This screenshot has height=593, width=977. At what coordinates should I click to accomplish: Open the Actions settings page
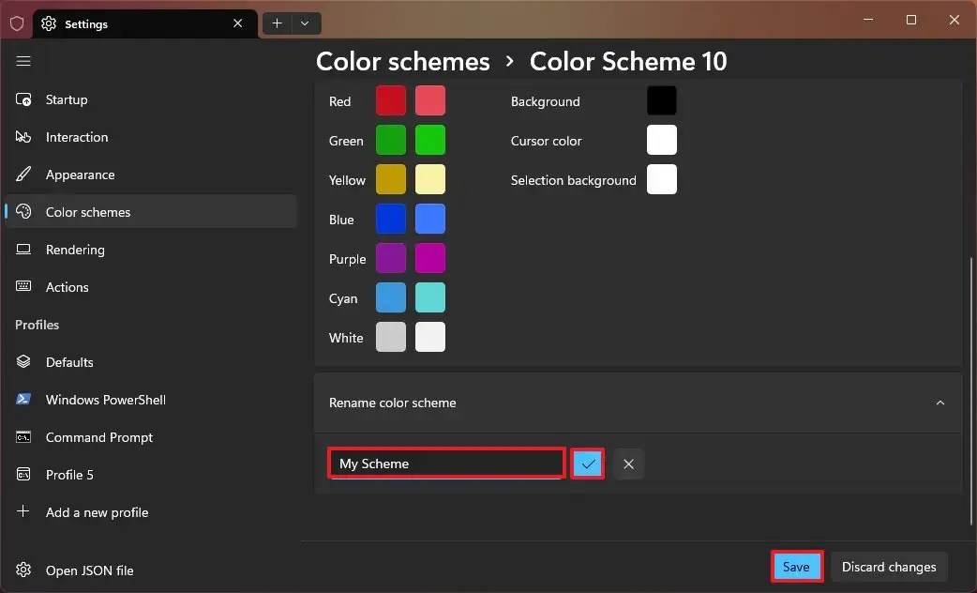click(x=67, y=287)
